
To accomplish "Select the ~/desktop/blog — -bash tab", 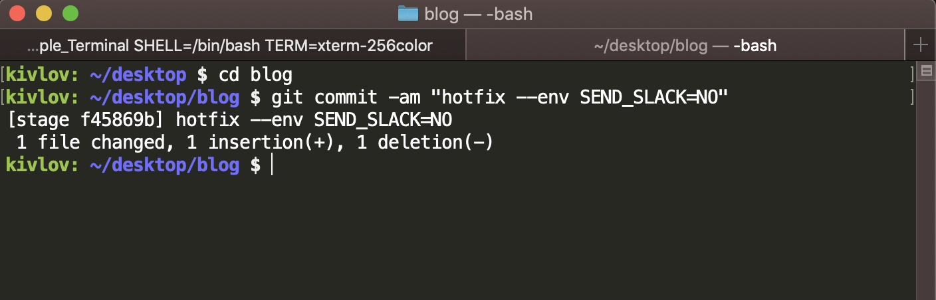I will tap(685, 46).
